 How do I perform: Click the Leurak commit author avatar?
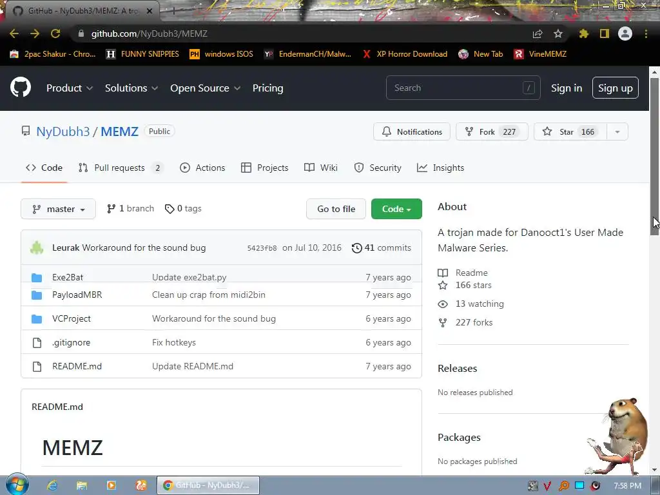(x=37, y=247)
